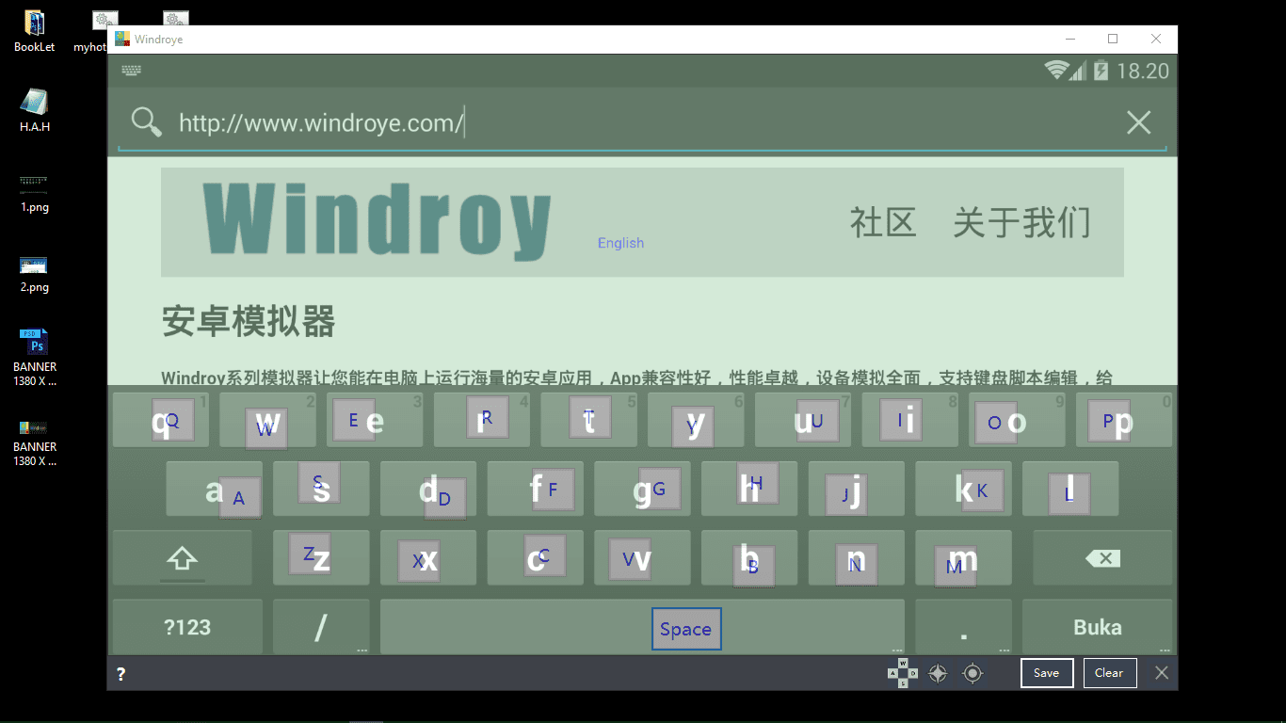
Task: Select the lower BANNER 1380 image file
Action: [35, 441]
